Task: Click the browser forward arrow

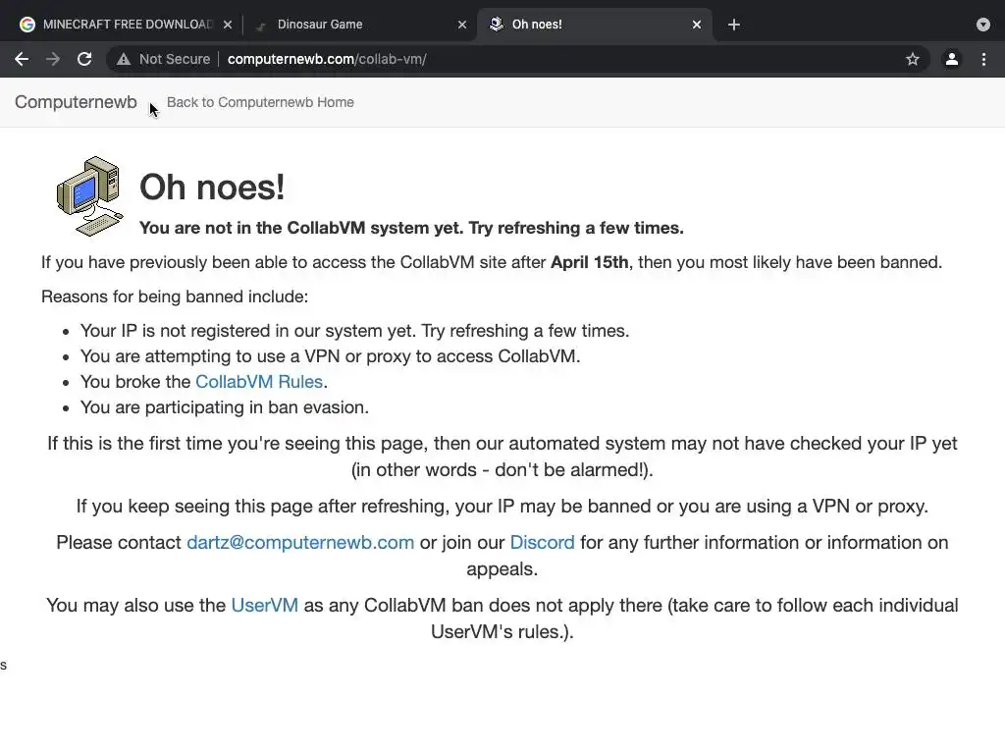Action: (x=53, y=59)
